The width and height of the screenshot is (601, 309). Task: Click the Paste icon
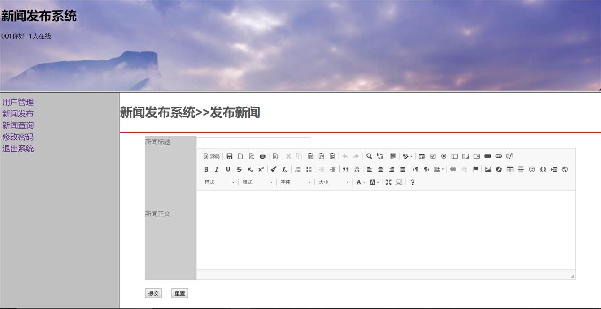click(310, 156)
